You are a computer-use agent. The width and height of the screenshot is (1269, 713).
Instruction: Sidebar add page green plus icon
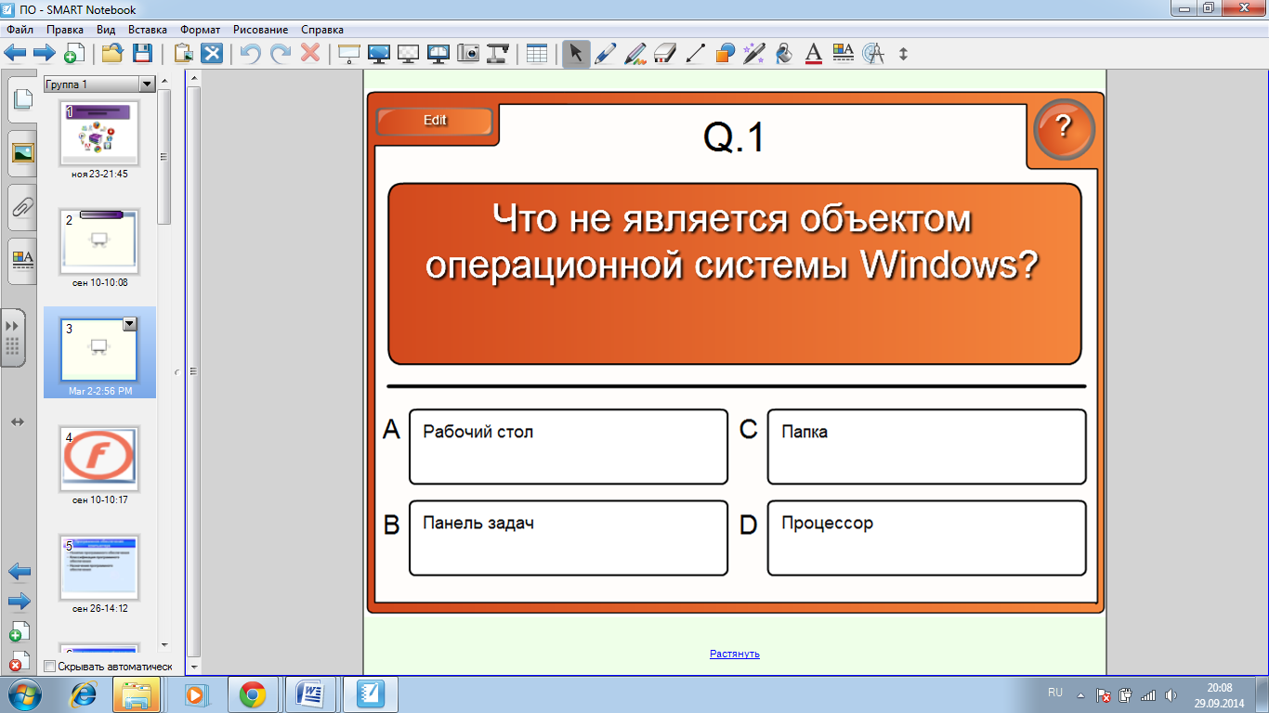(19, 631)
